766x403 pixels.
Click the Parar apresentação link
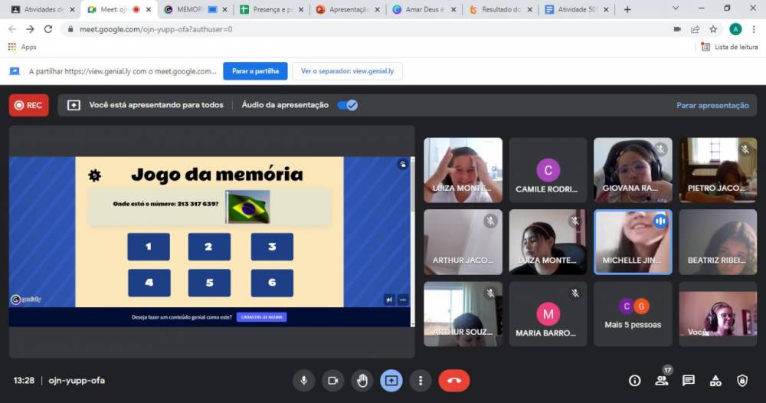712,105
